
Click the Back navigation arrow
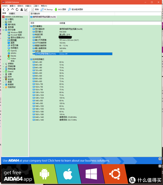pos(4,10)
